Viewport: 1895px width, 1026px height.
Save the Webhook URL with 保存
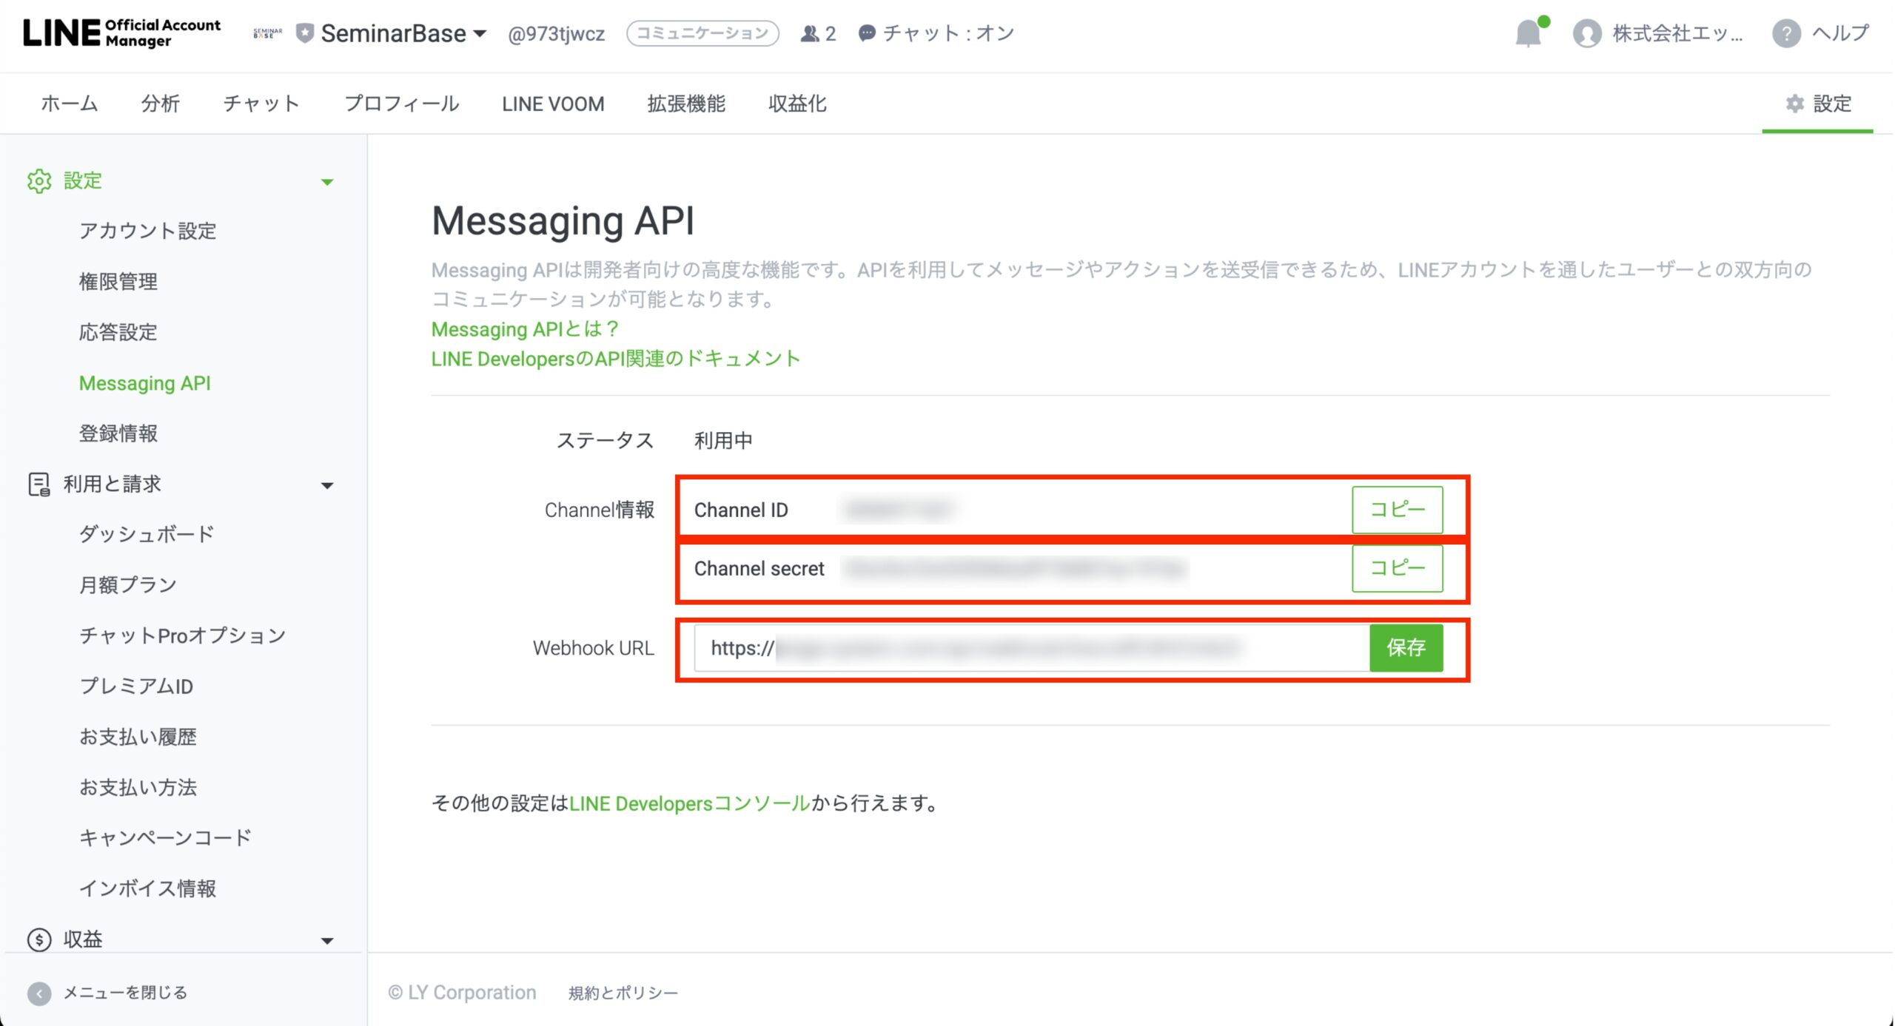click(1405, 648)
